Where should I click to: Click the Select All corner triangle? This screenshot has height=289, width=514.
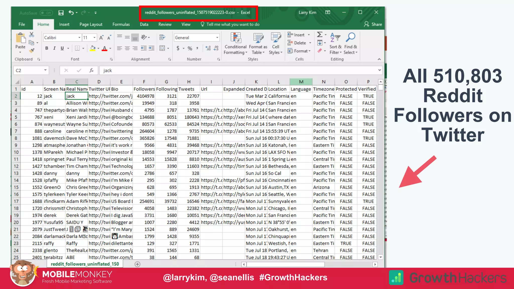pos(17,82)
